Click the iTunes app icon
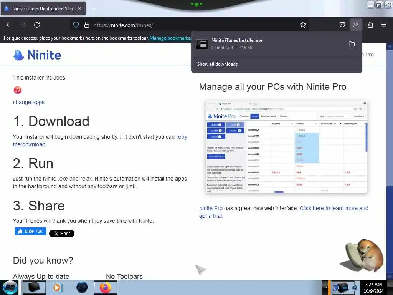The image size is (393, 295). (x=18, y=90)
